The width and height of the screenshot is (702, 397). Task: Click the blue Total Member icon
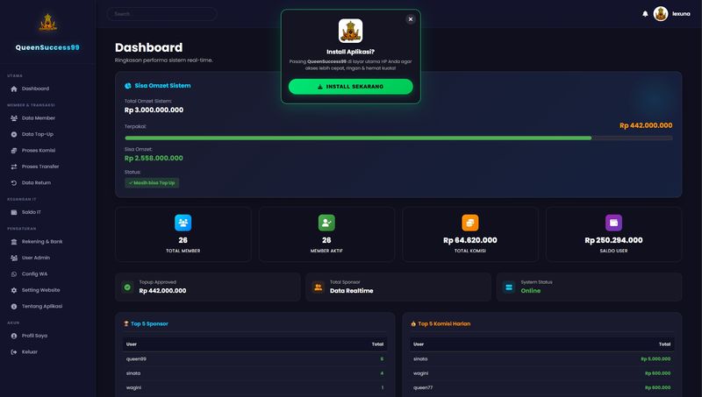pyautogui.click(x=183, y=223)
